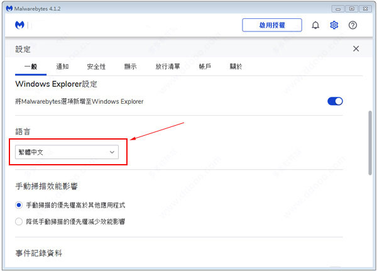
Task: Click the vertical scrollbar in settings panel
Action: coord(369,145)
